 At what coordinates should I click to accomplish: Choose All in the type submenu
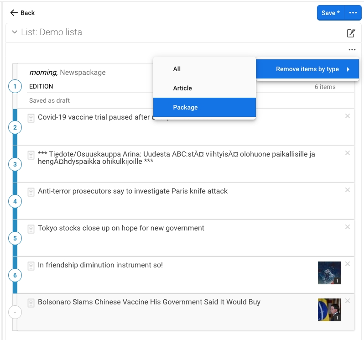(x=177, y=69)
